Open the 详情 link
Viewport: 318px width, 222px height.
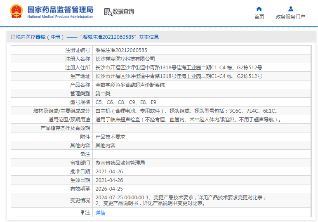[100, 213]
